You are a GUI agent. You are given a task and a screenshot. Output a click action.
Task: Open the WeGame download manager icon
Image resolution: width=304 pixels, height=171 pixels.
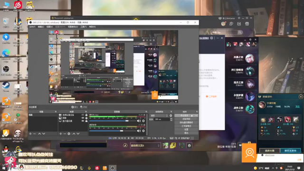click(239, 24)
